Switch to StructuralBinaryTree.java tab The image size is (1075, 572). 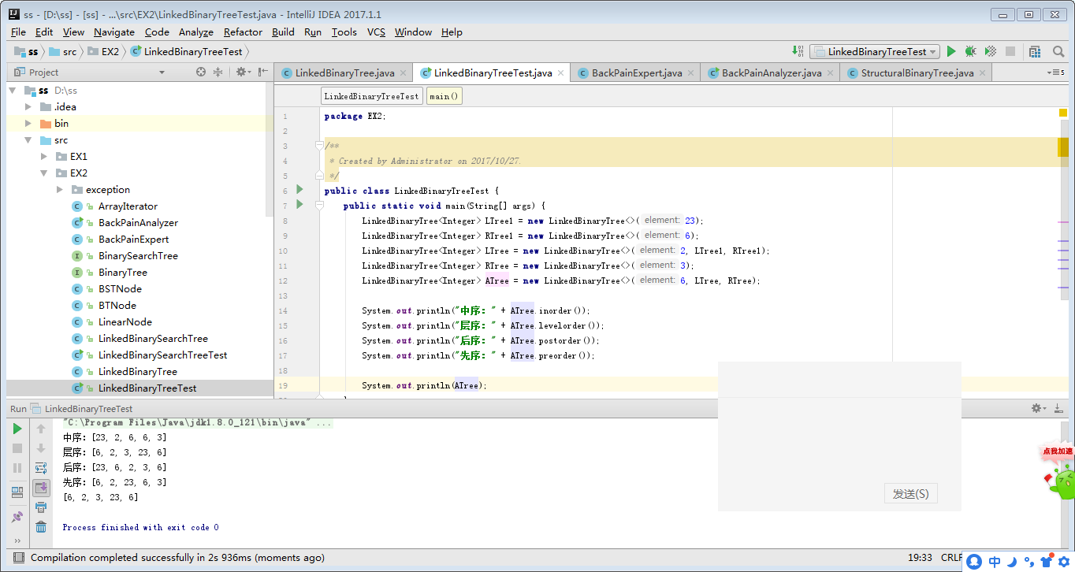tap(917, 72)
